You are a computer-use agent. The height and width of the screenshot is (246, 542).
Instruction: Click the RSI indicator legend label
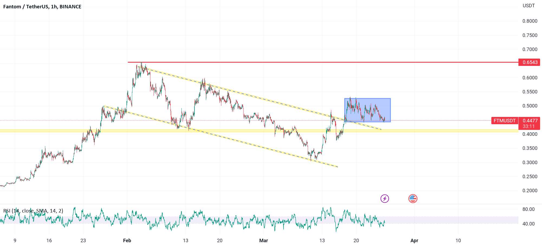[x=33, y=211]
